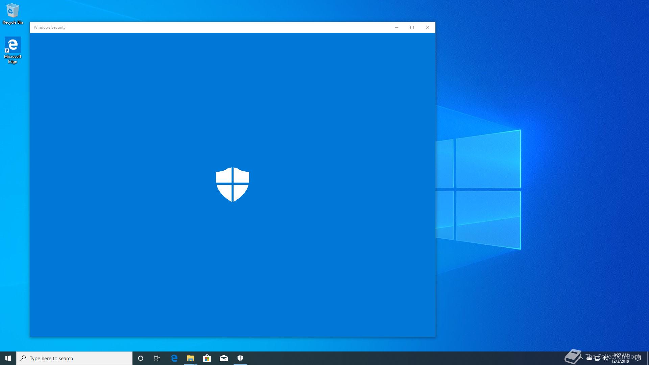Show hidden system tray icons
This screenshot has width=649, height=365.
coord(581,358)
